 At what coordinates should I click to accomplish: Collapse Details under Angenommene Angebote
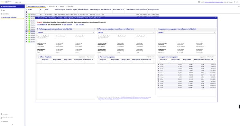(x=214, y=32)
